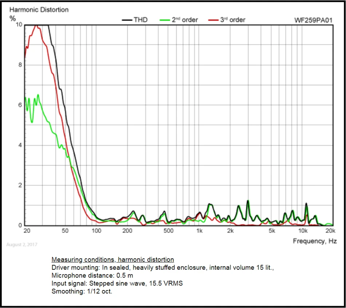Click the 'Harmonic Distortion' chart title
Viewport: 346px width, 308px height.
click(x=39, y=10)
